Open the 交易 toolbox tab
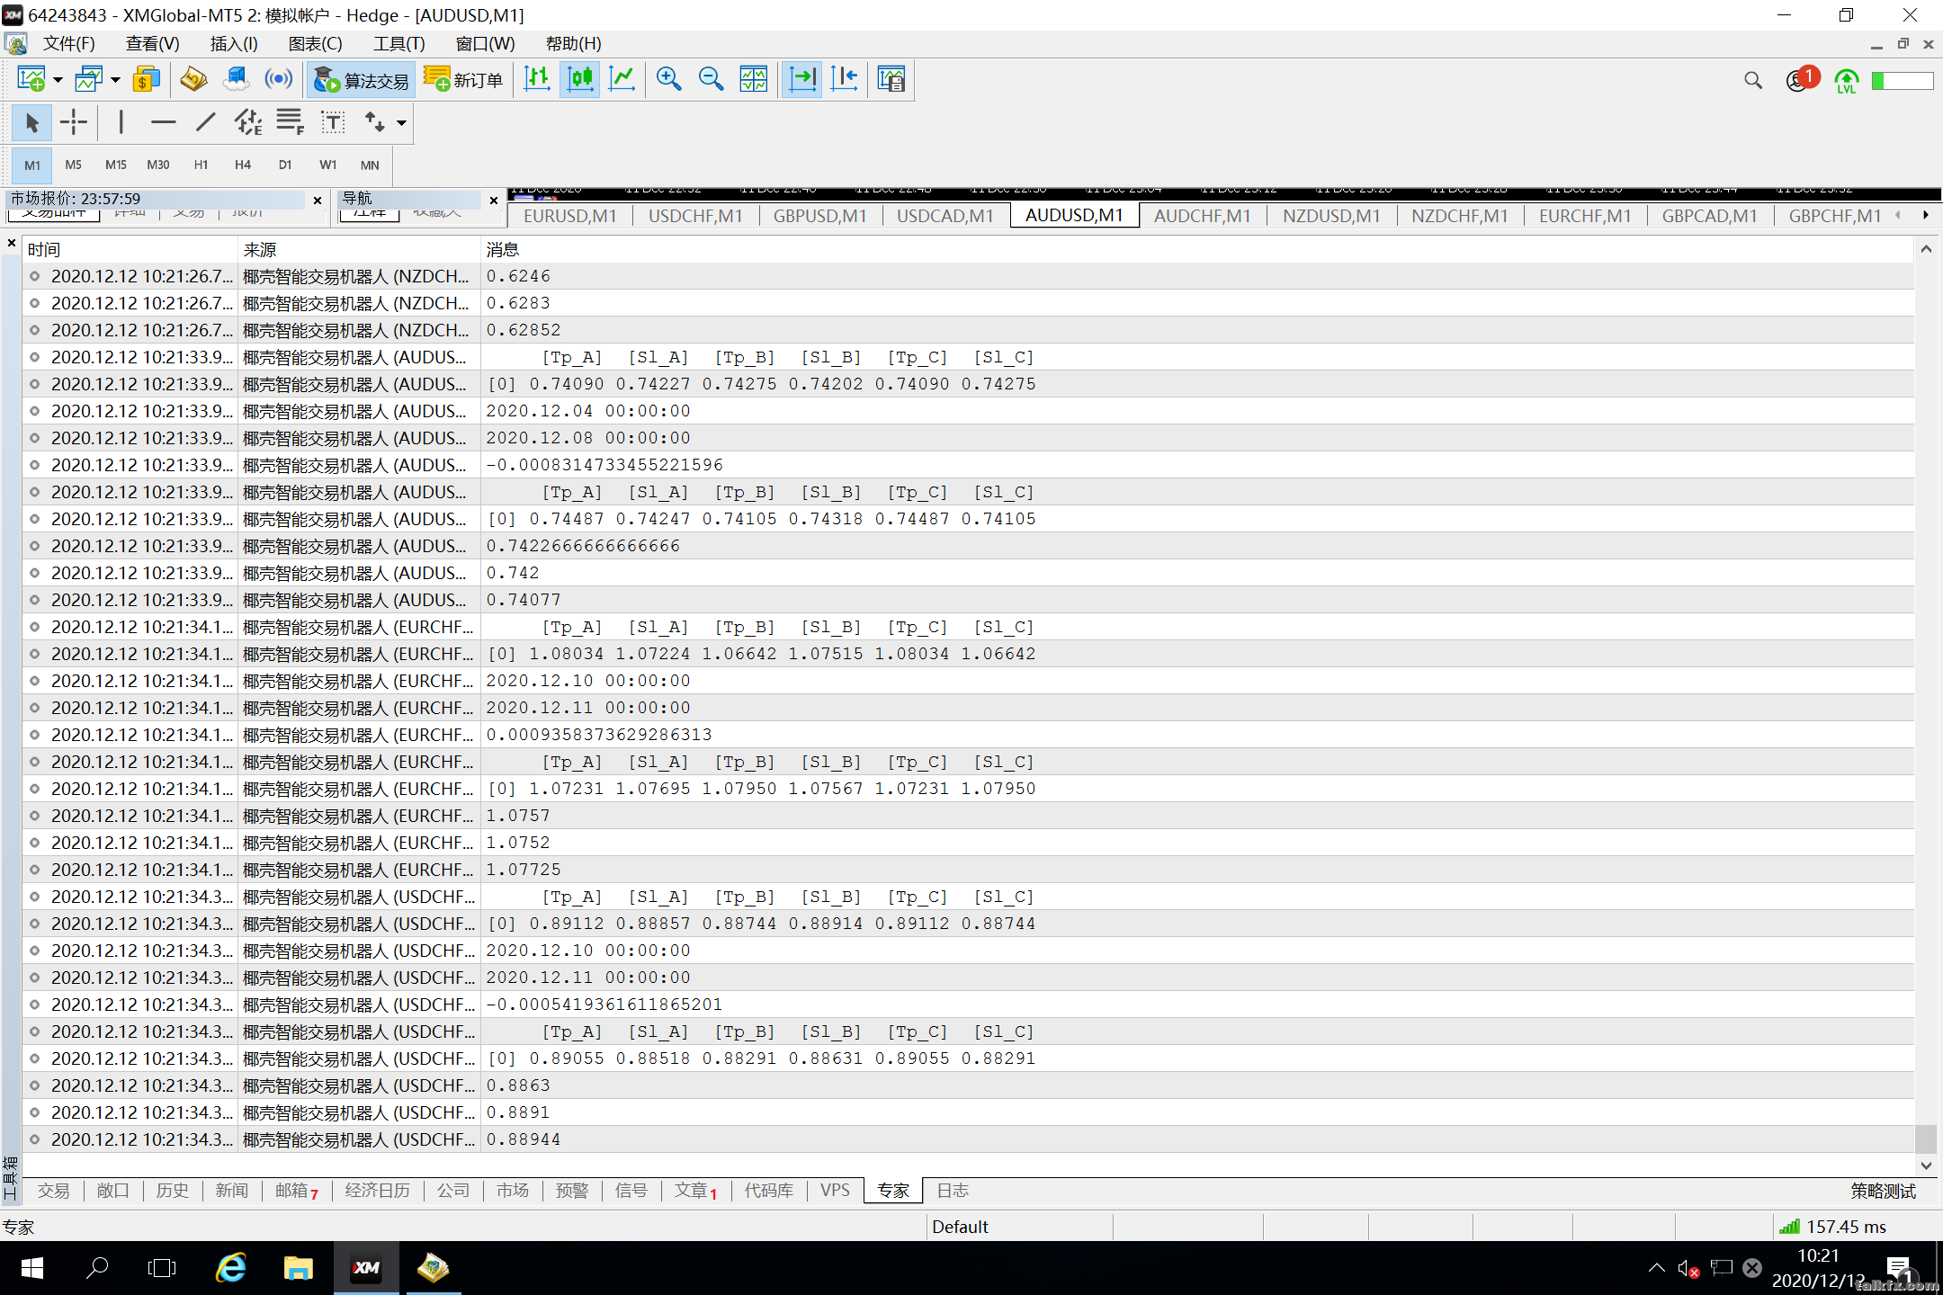Screen dimensions: 1943x1295 (54, 1191)
